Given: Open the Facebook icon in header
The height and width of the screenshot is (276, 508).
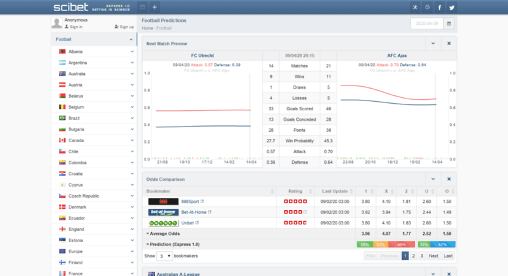Looking at the screenshot, I should (x=439, y=7).
